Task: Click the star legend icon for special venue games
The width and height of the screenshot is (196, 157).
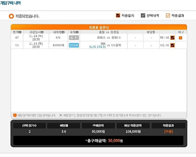Action: tap(61, 115)
